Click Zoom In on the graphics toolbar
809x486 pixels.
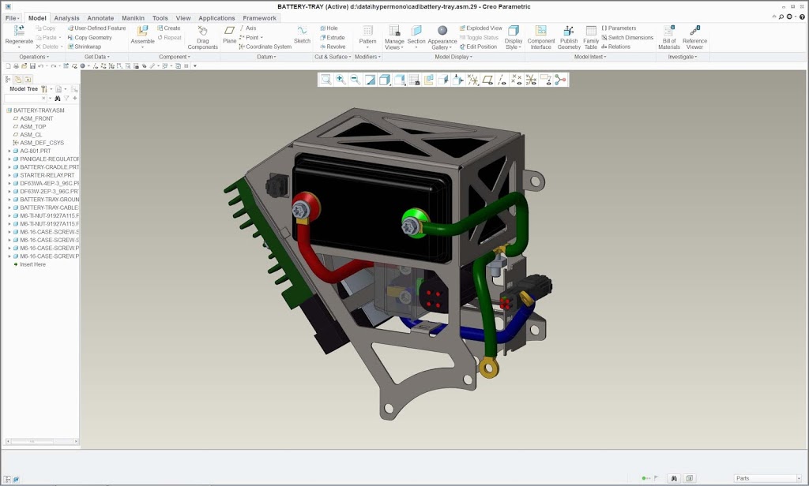[x=340, y=80]
